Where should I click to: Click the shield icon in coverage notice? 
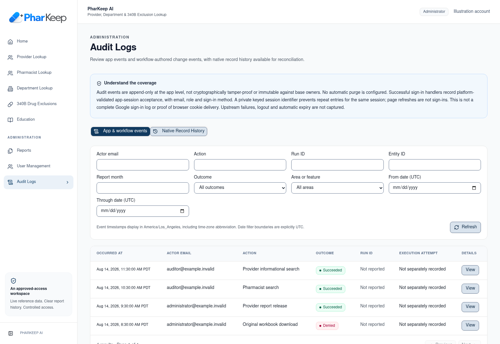[x=99, y=83]
